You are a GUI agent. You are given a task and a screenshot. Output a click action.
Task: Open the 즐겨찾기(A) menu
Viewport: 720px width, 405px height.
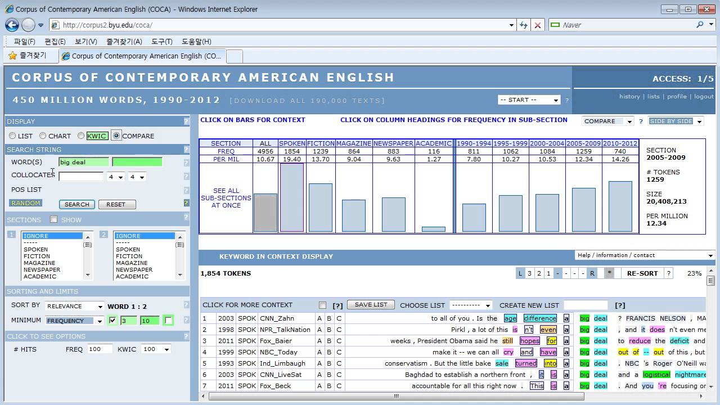tap(124, 42)
